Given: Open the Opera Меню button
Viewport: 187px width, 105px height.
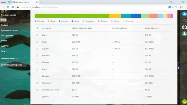Looking at the screenshot, I should tap(3, 2).
